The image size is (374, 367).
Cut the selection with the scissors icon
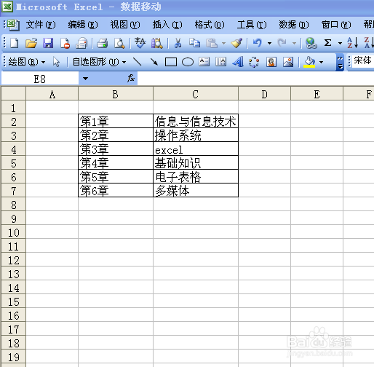click(178, 43)
